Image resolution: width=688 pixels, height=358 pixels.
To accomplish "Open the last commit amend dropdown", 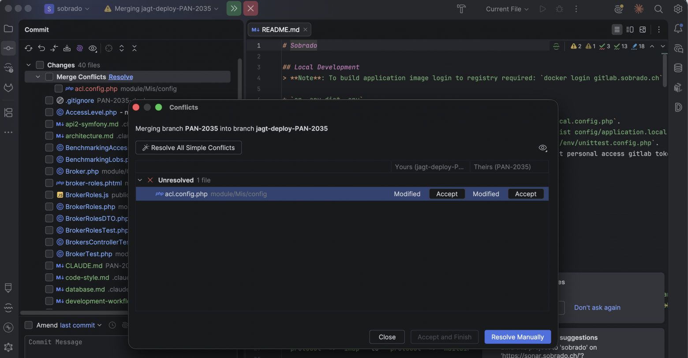I will coord(81,325).
